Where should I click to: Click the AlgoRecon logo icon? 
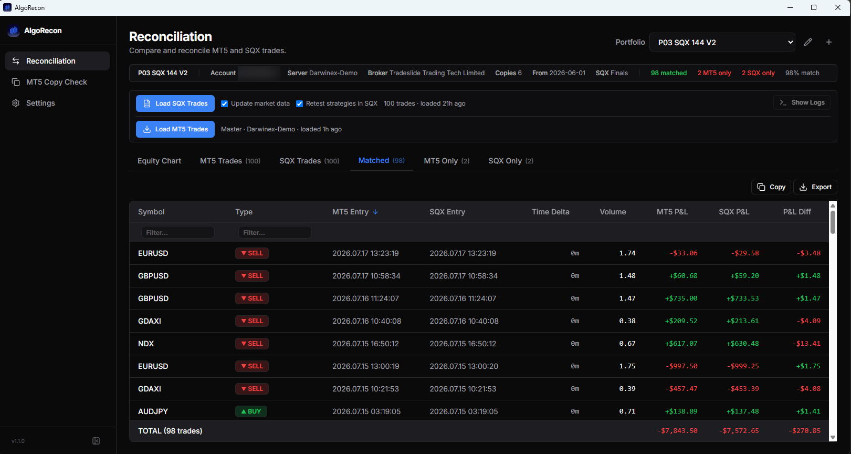coord(14,30)
